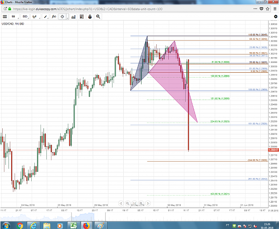This screenshot has height=229, width=279.
Task: Click the USD/CAD, 1H, BID chart title
Action: tap(13, 24)
